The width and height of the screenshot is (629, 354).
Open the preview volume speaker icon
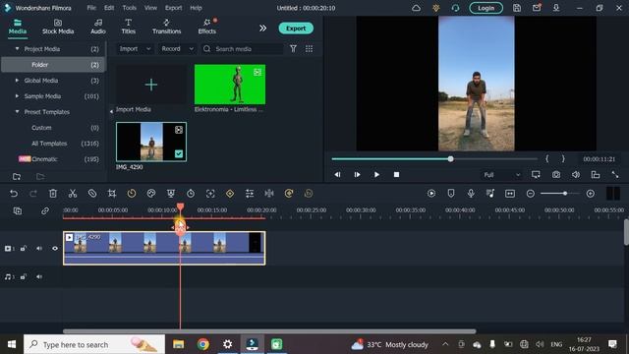(576, 175)
